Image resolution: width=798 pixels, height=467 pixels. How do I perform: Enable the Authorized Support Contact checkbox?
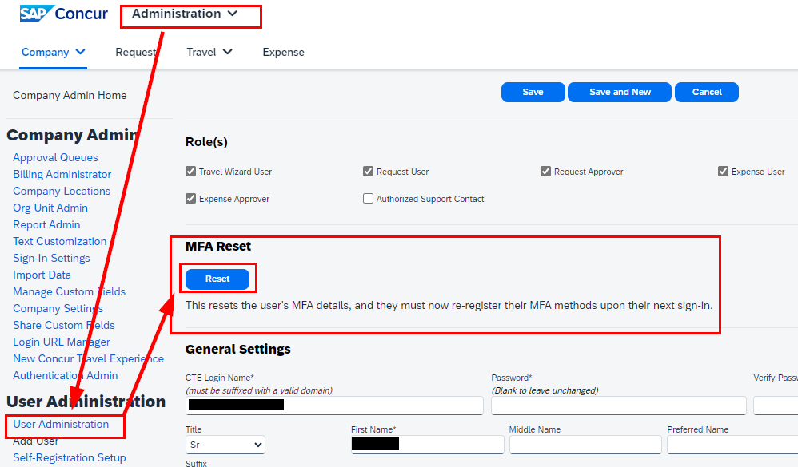[368, 198]
